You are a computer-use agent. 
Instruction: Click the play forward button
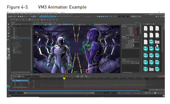point(158,90)
